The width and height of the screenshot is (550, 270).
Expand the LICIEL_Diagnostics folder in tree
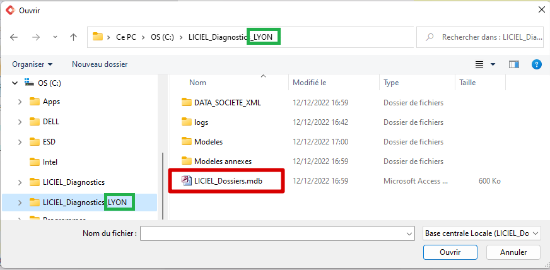(20, 182)
